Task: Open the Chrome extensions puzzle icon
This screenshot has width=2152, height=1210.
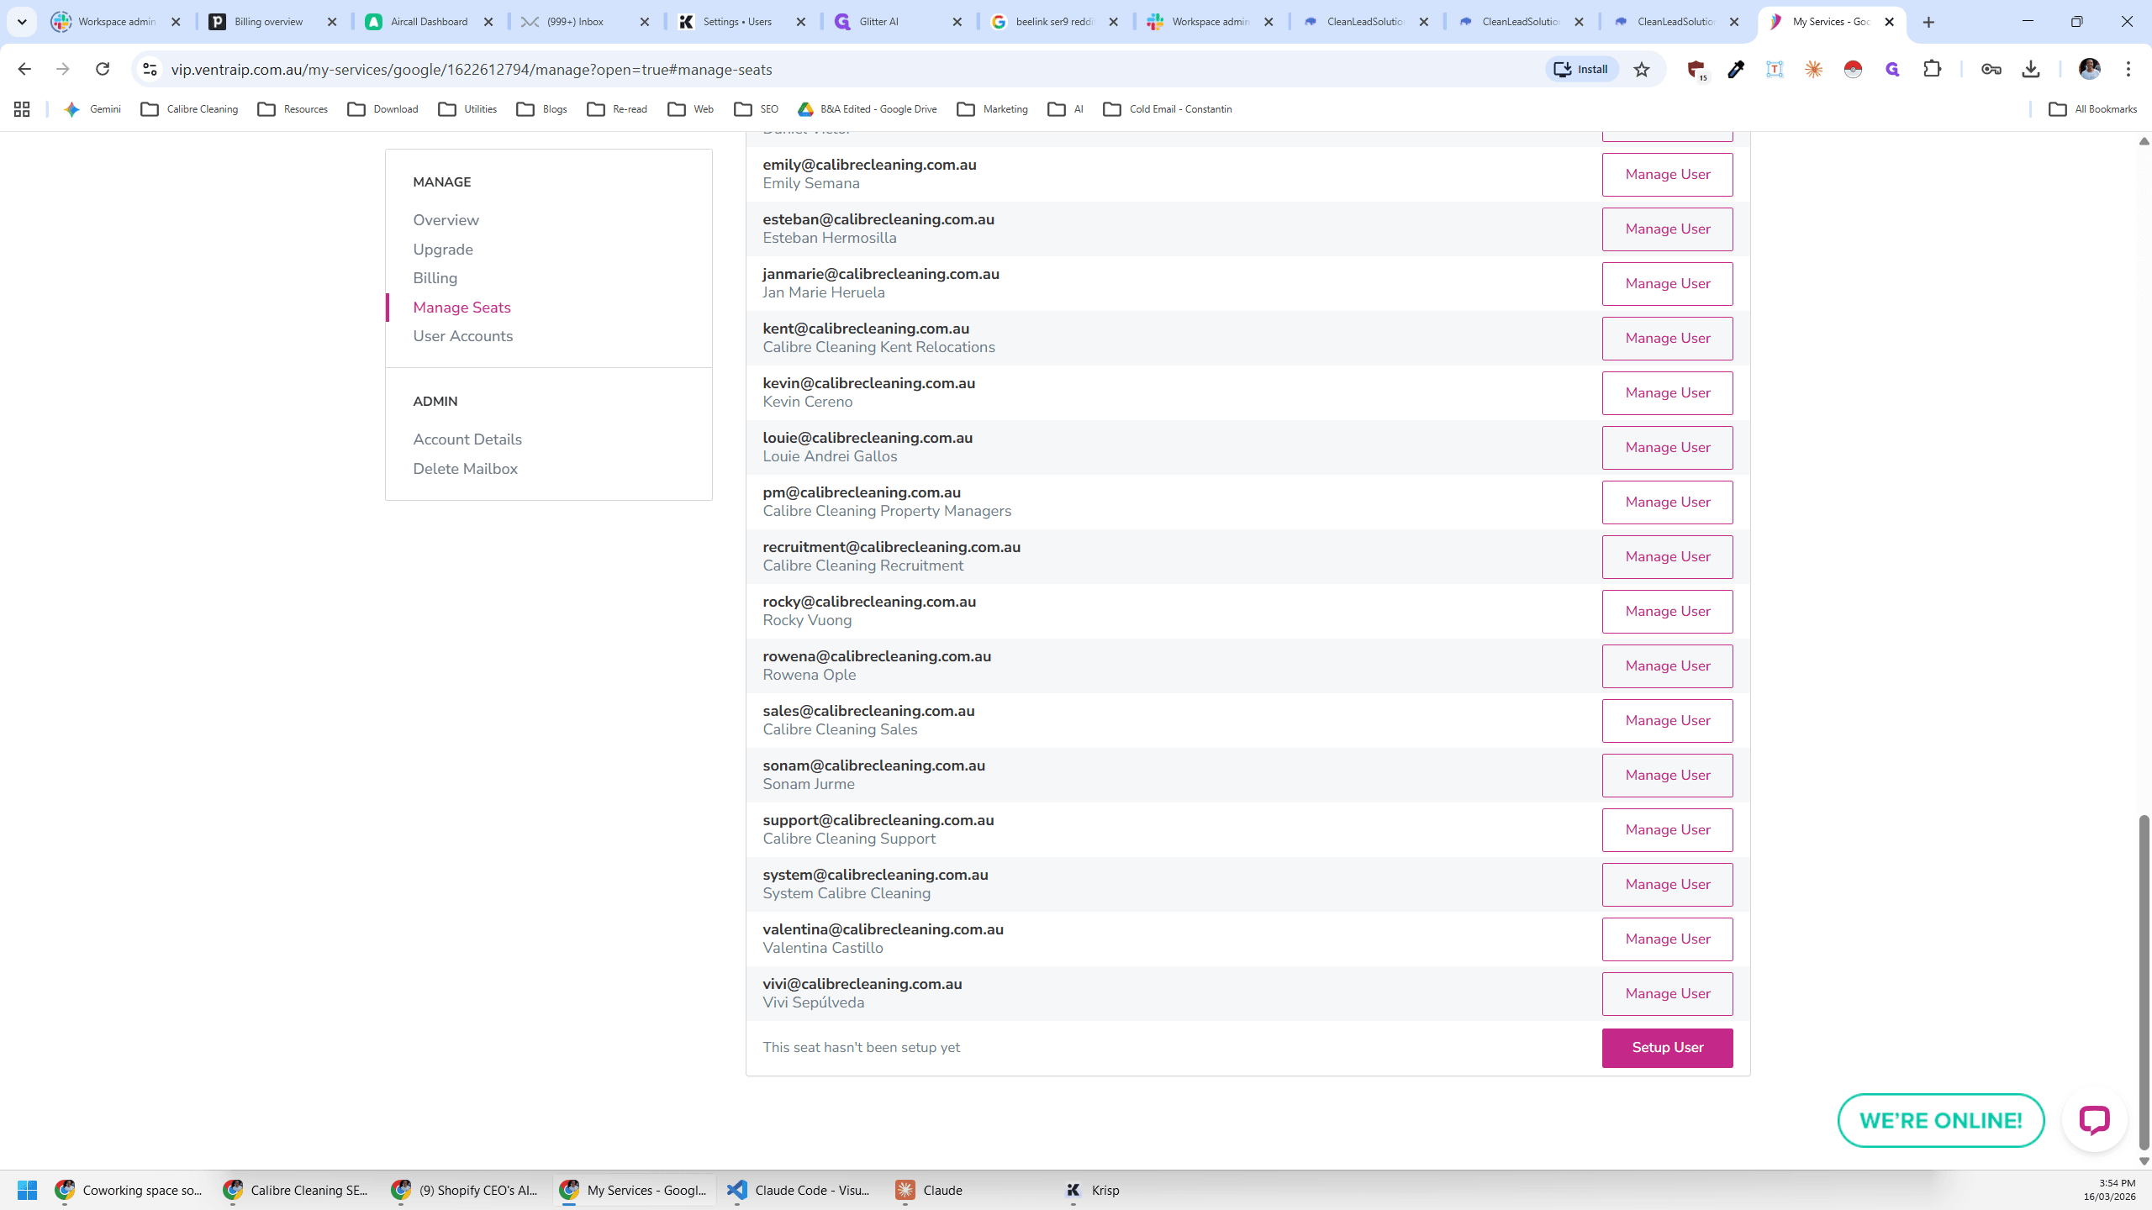Action: 1933,70
